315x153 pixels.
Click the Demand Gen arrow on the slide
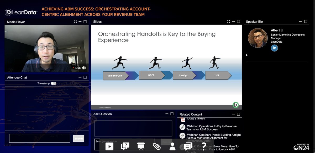(x=116, y=75)
